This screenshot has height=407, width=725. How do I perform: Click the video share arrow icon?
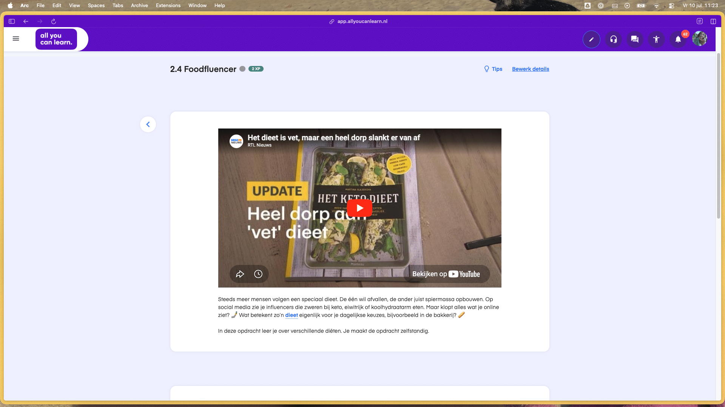tap(240, 274)
